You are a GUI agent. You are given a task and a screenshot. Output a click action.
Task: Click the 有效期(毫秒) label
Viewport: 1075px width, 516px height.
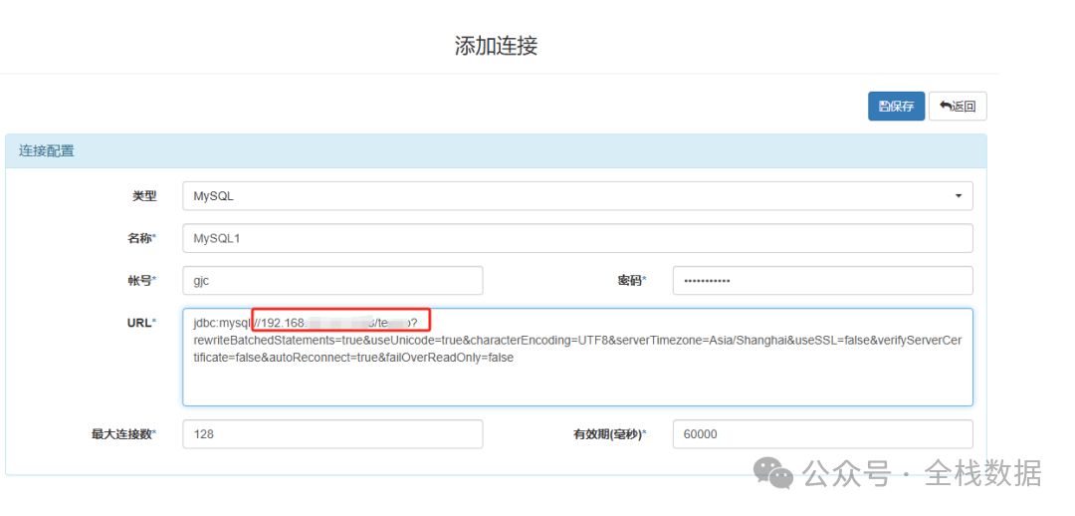(609, 434)
